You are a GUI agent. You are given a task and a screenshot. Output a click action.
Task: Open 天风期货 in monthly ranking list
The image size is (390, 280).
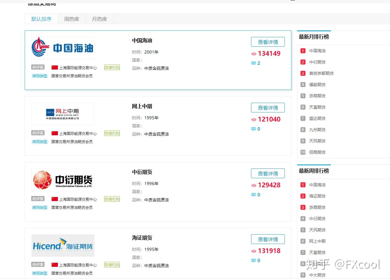point(317,141)
